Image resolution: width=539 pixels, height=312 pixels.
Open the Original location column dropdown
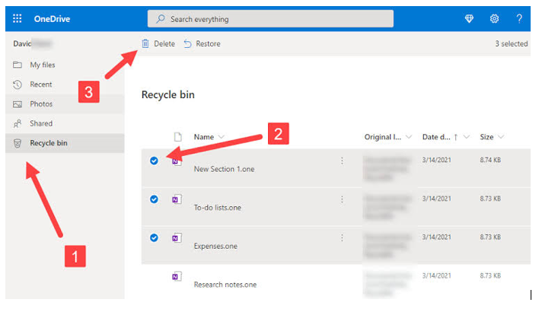409,137
